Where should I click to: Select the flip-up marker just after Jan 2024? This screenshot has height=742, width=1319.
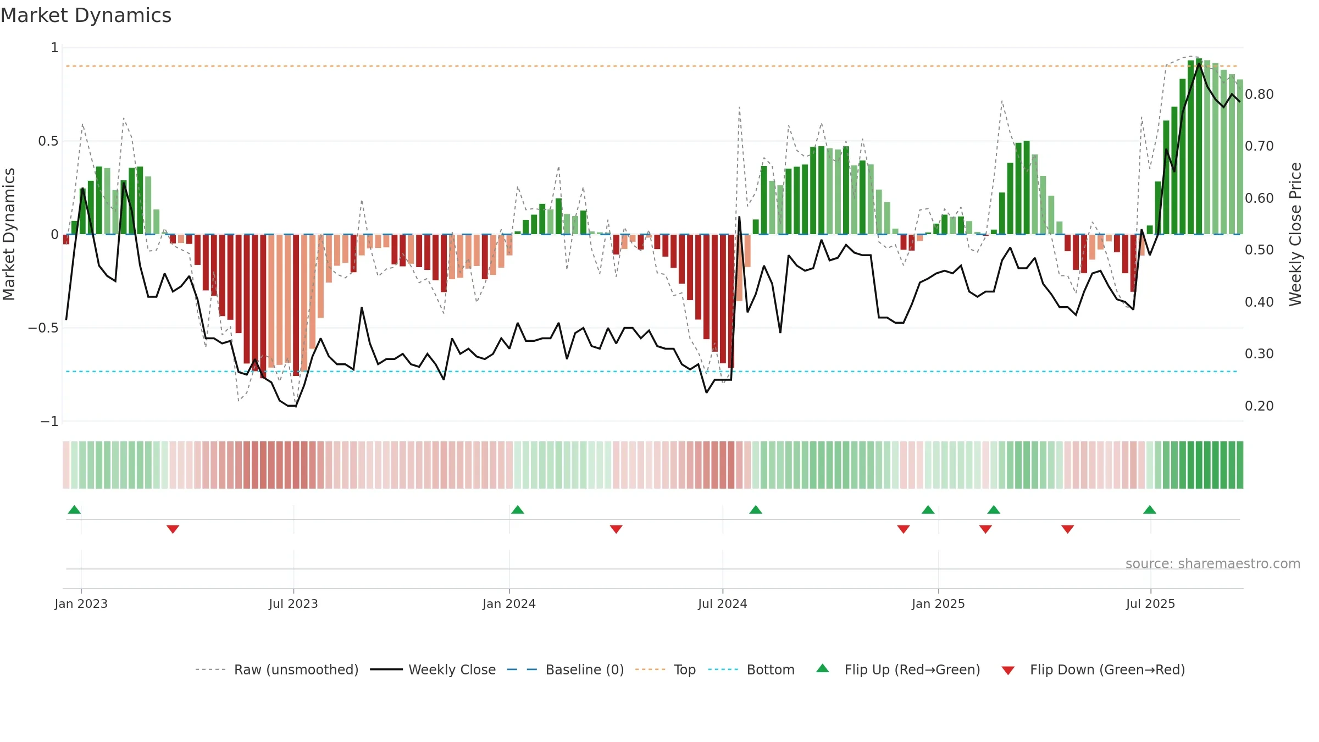pyautogui.click(x=518, y=510)
